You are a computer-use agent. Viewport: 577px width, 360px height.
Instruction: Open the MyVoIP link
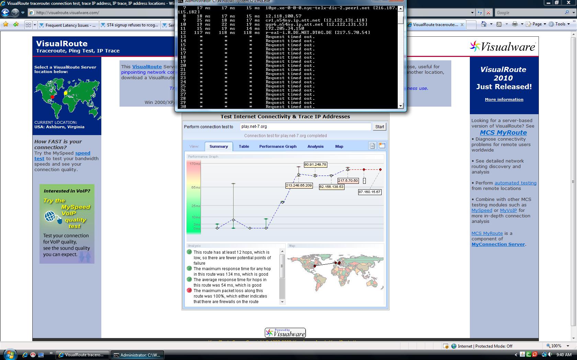508,210
